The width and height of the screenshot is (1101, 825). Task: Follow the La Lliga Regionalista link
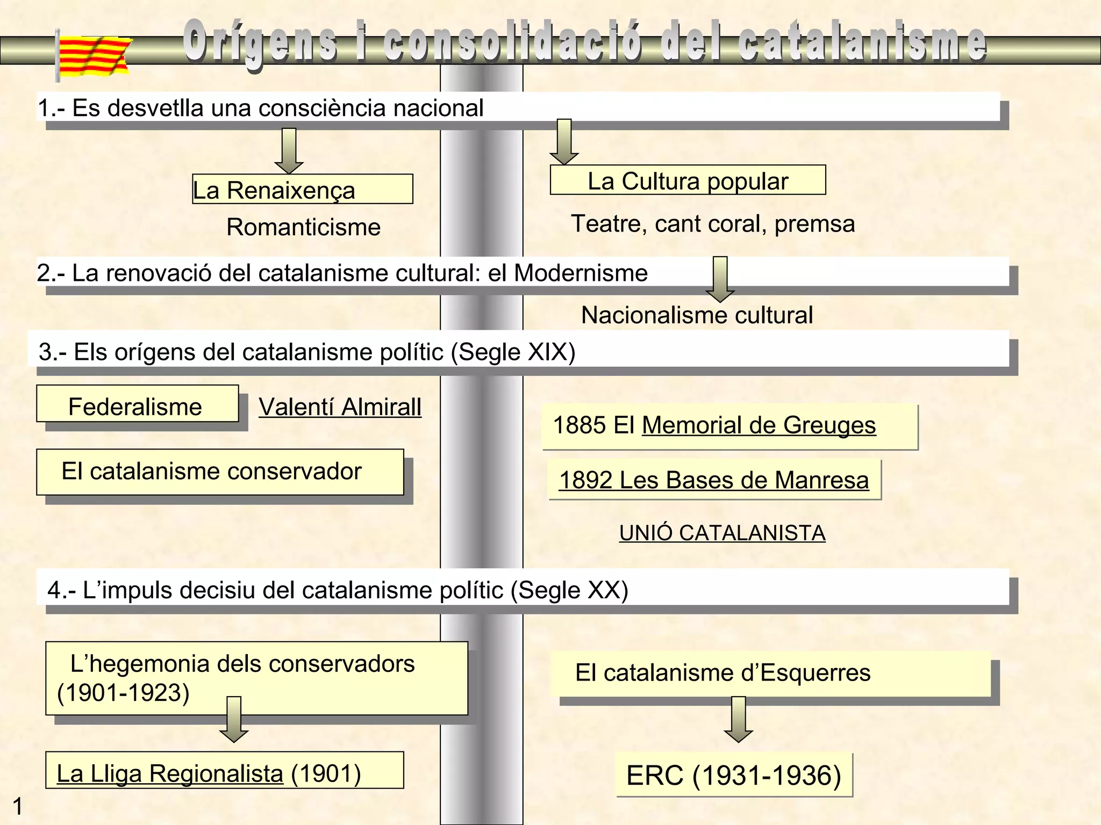click(x=170, y=774)
